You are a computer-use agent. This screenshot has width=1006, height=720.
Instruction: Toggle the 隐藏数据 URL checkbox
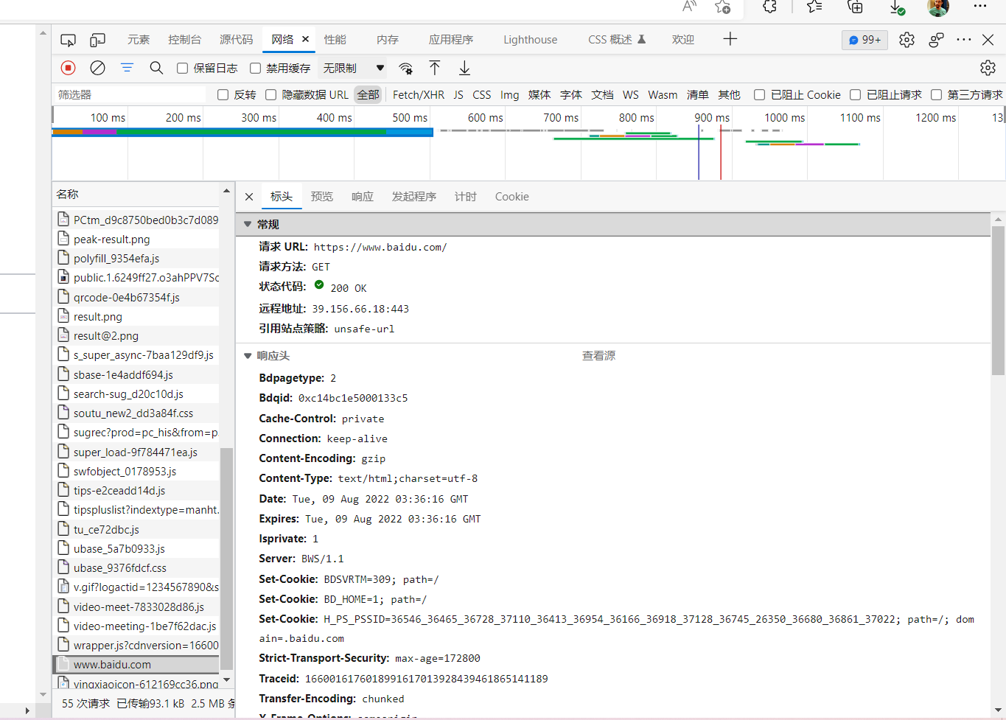point(271,95)
